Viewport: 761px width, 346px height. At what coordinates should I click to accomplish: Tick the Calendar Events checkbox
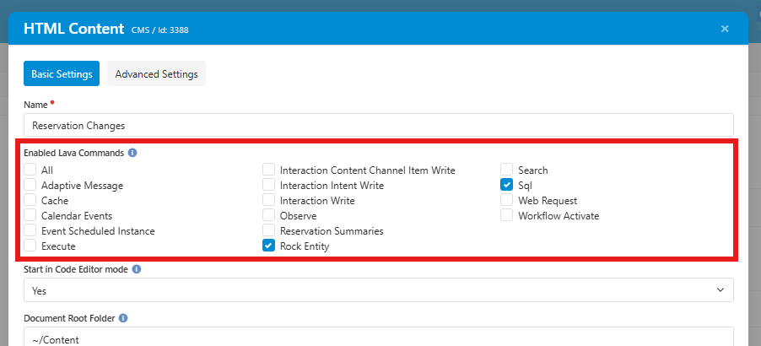point(30,215)
